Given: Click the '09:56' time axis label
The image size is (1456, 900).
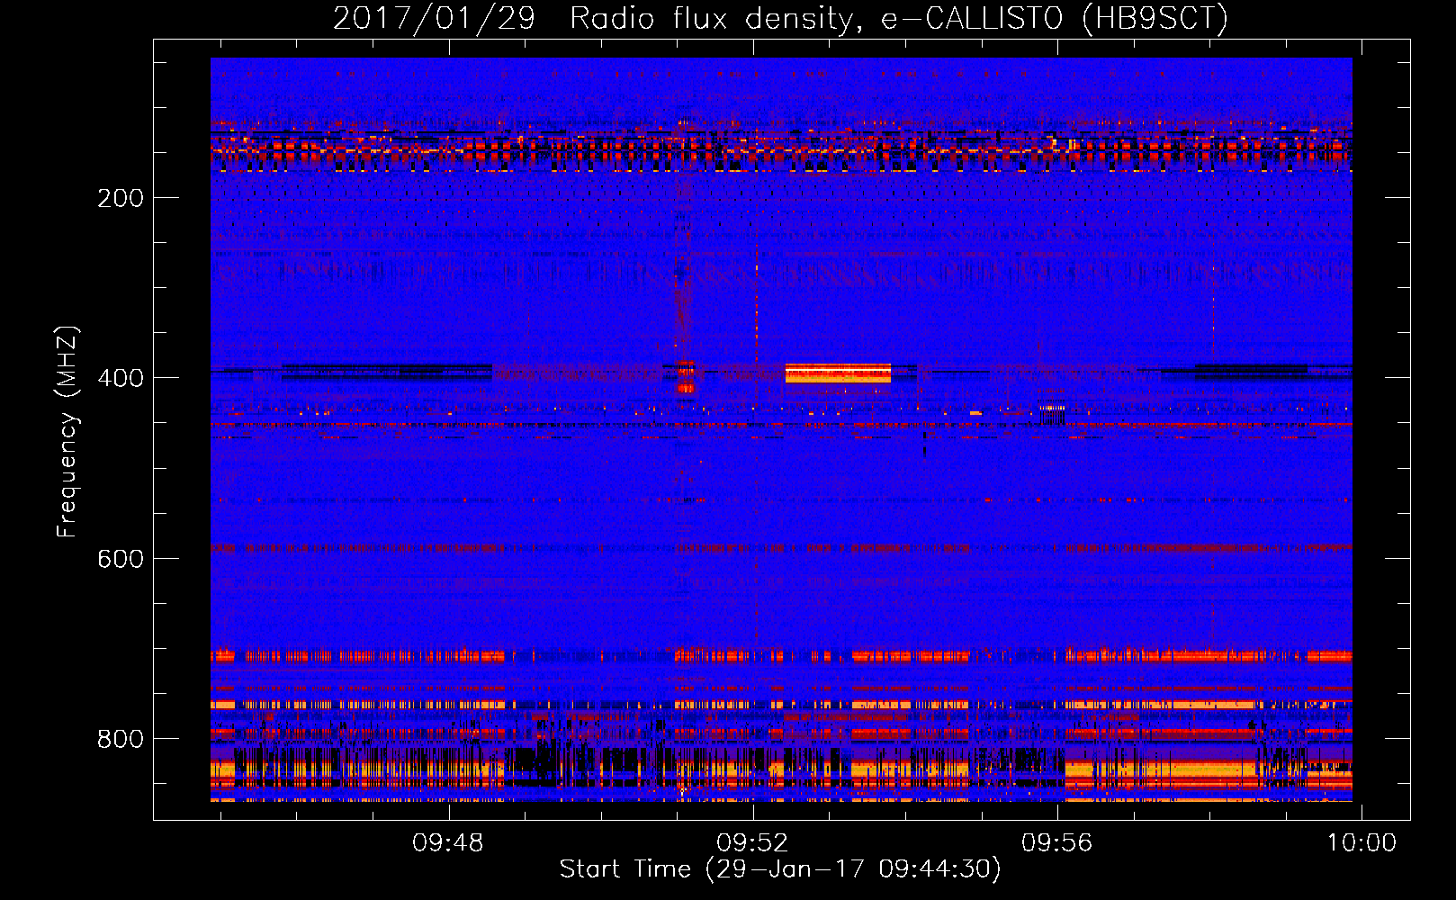Looking at the screenshot, I should (x=1057, y=842).
